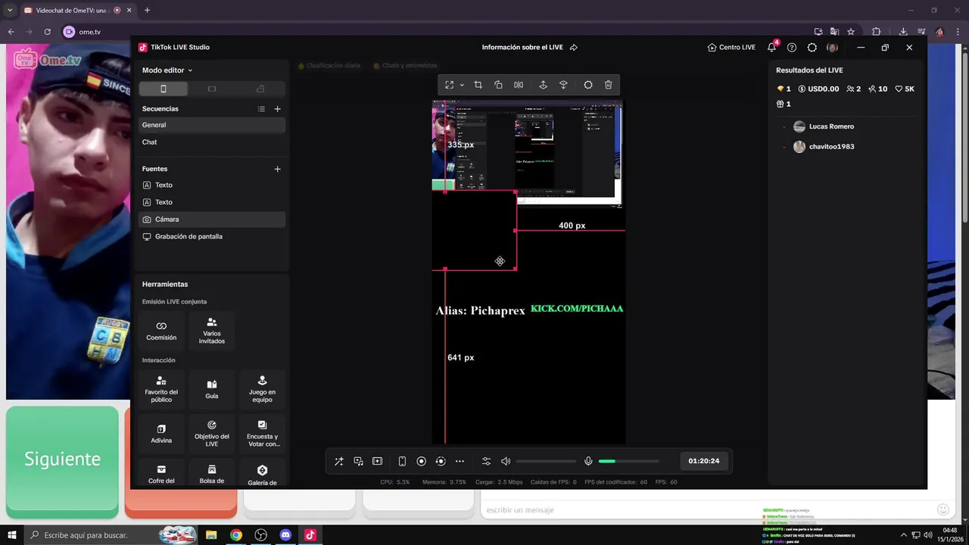Click the replay capture circle icon
Image resolution: width=969 pixels, height=545 pixels.
[x=441, y=461]
